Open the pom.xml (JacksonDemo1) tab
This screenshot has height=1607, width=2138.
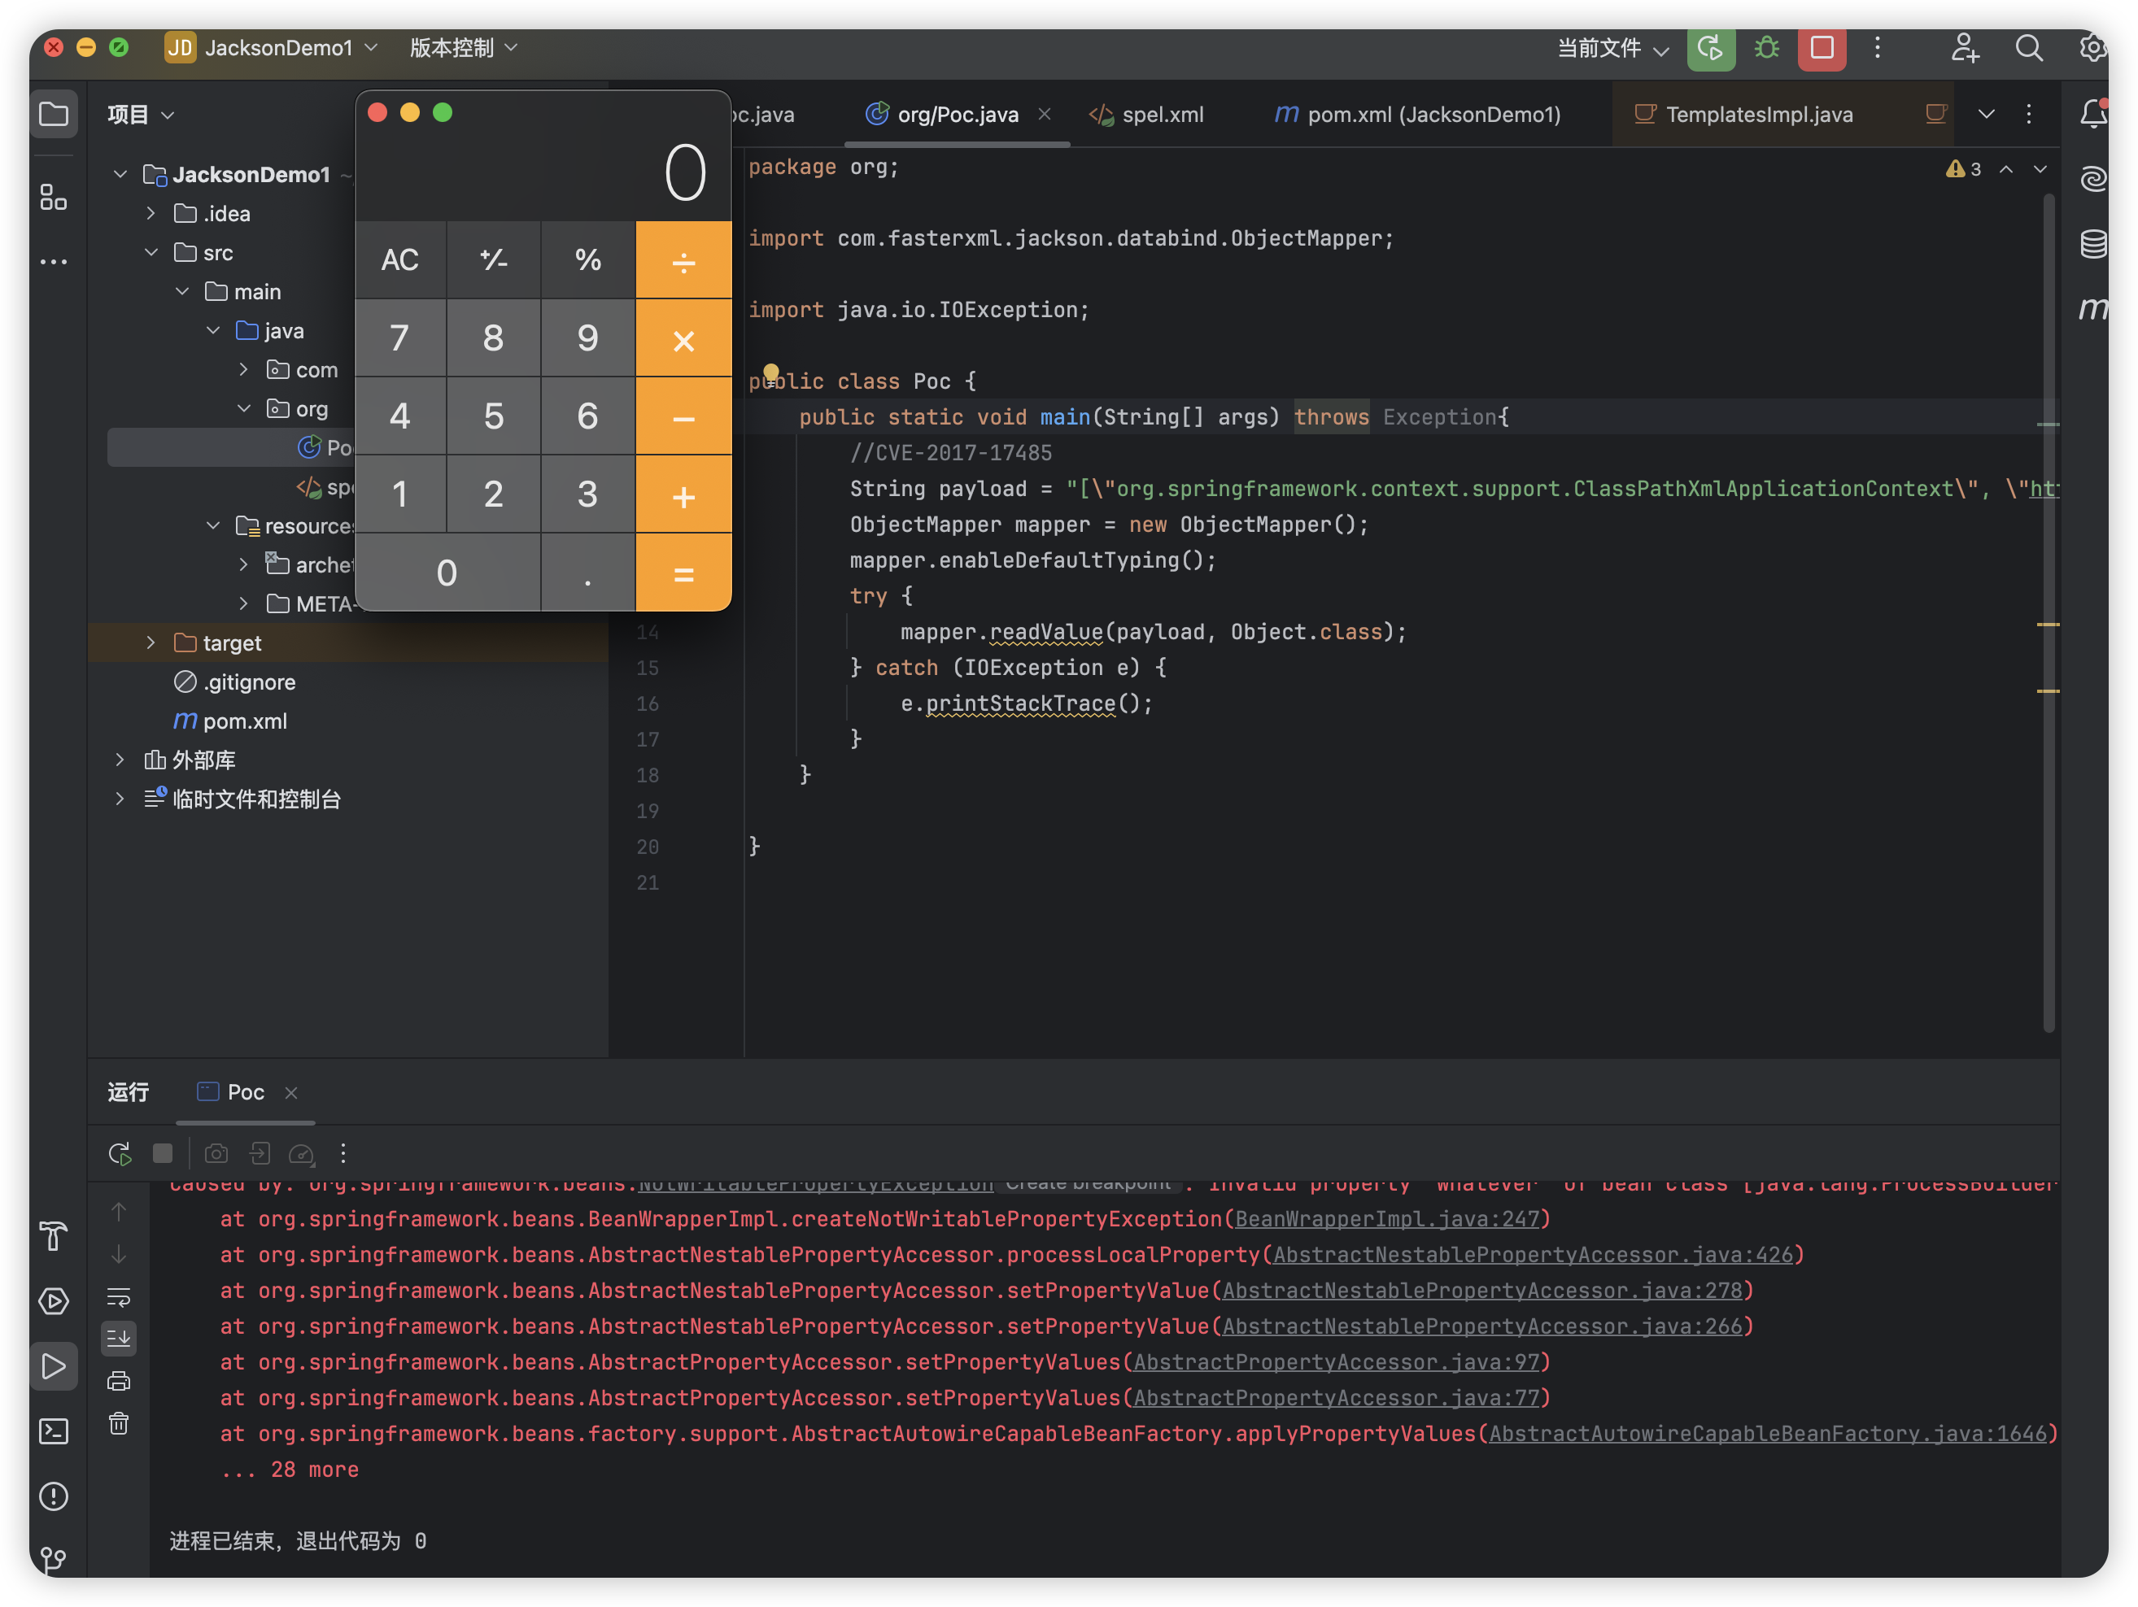pos(1417,114)
